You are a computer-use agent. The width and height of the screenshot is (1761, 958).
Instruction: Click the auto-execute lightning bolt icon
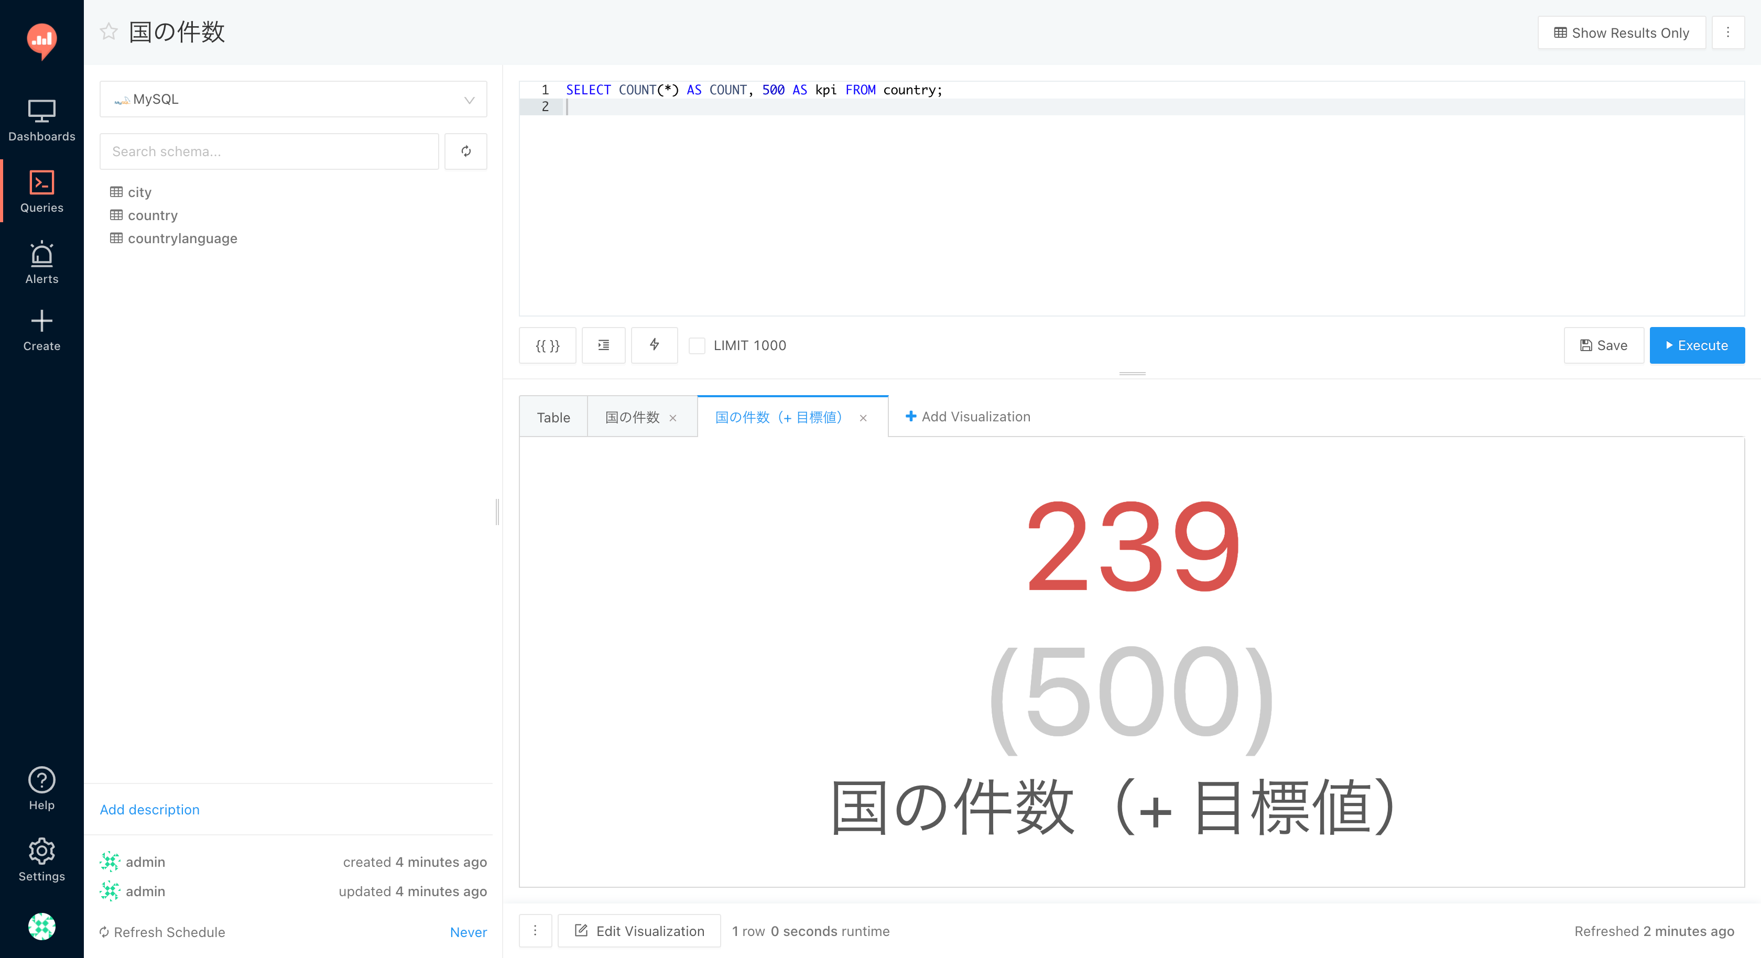tap(655, 344)
